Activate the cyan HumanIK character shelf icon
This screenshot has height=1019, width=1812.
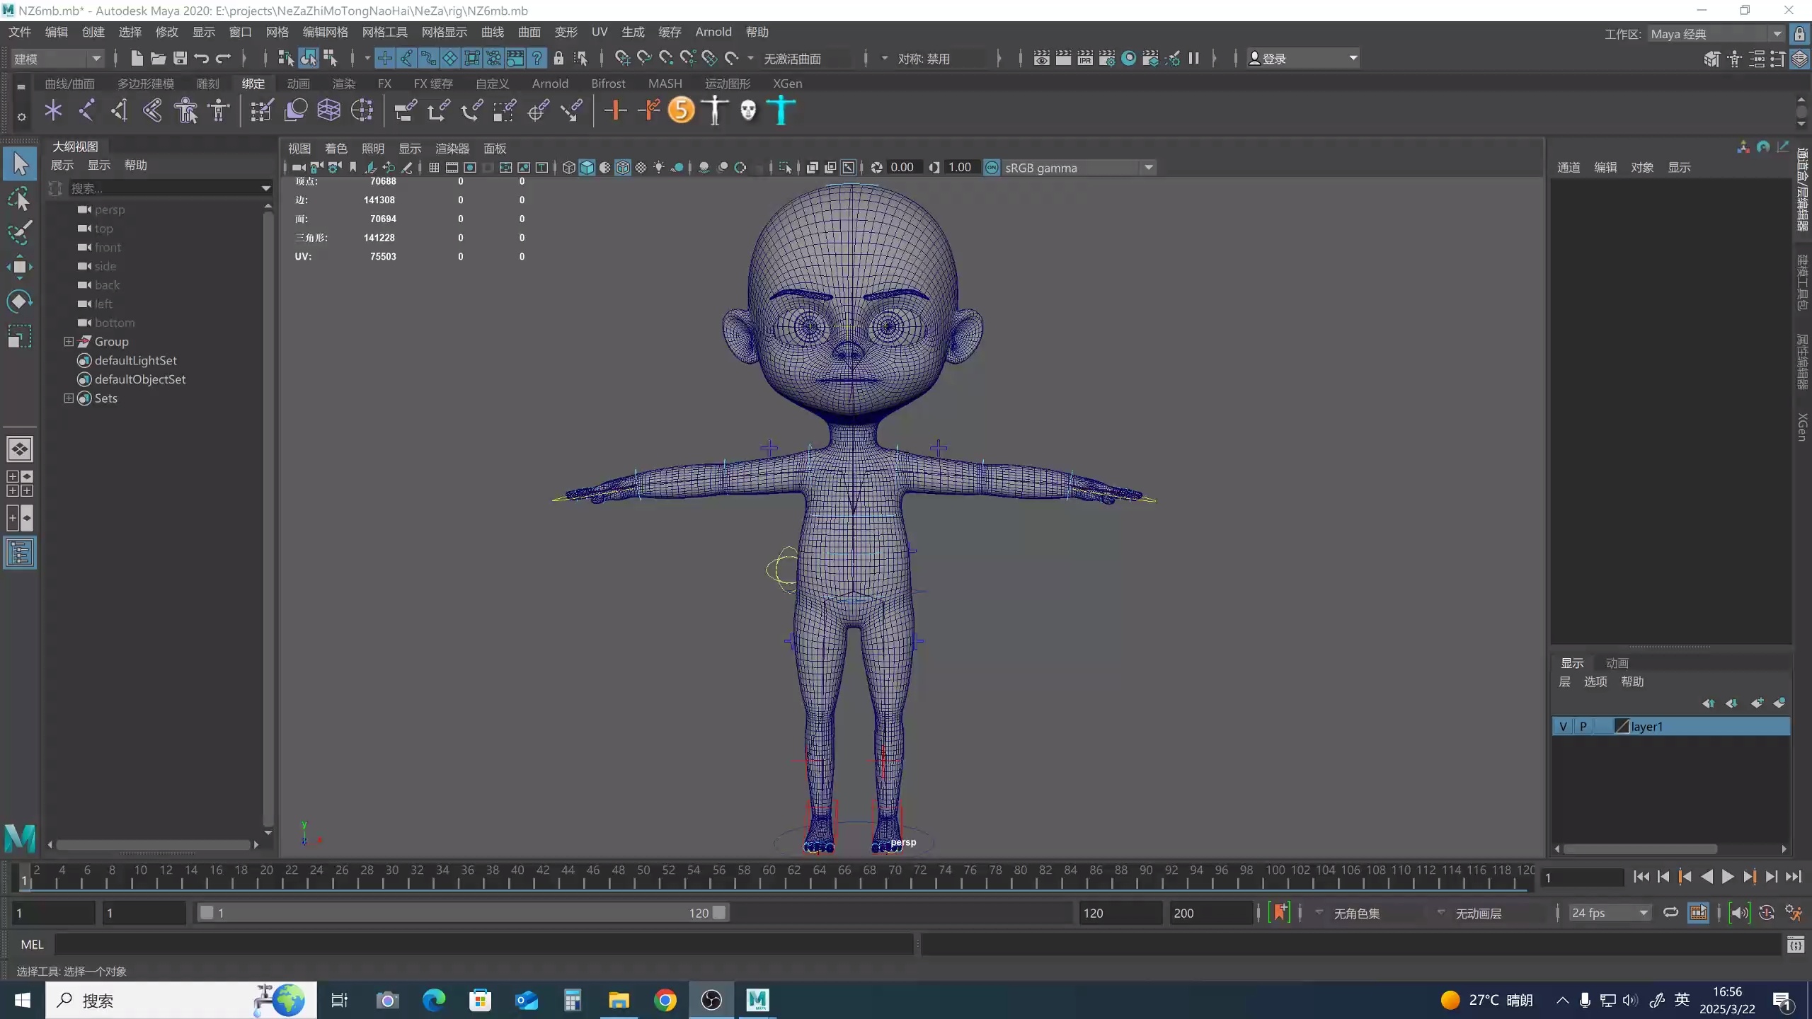pos(781,110)
